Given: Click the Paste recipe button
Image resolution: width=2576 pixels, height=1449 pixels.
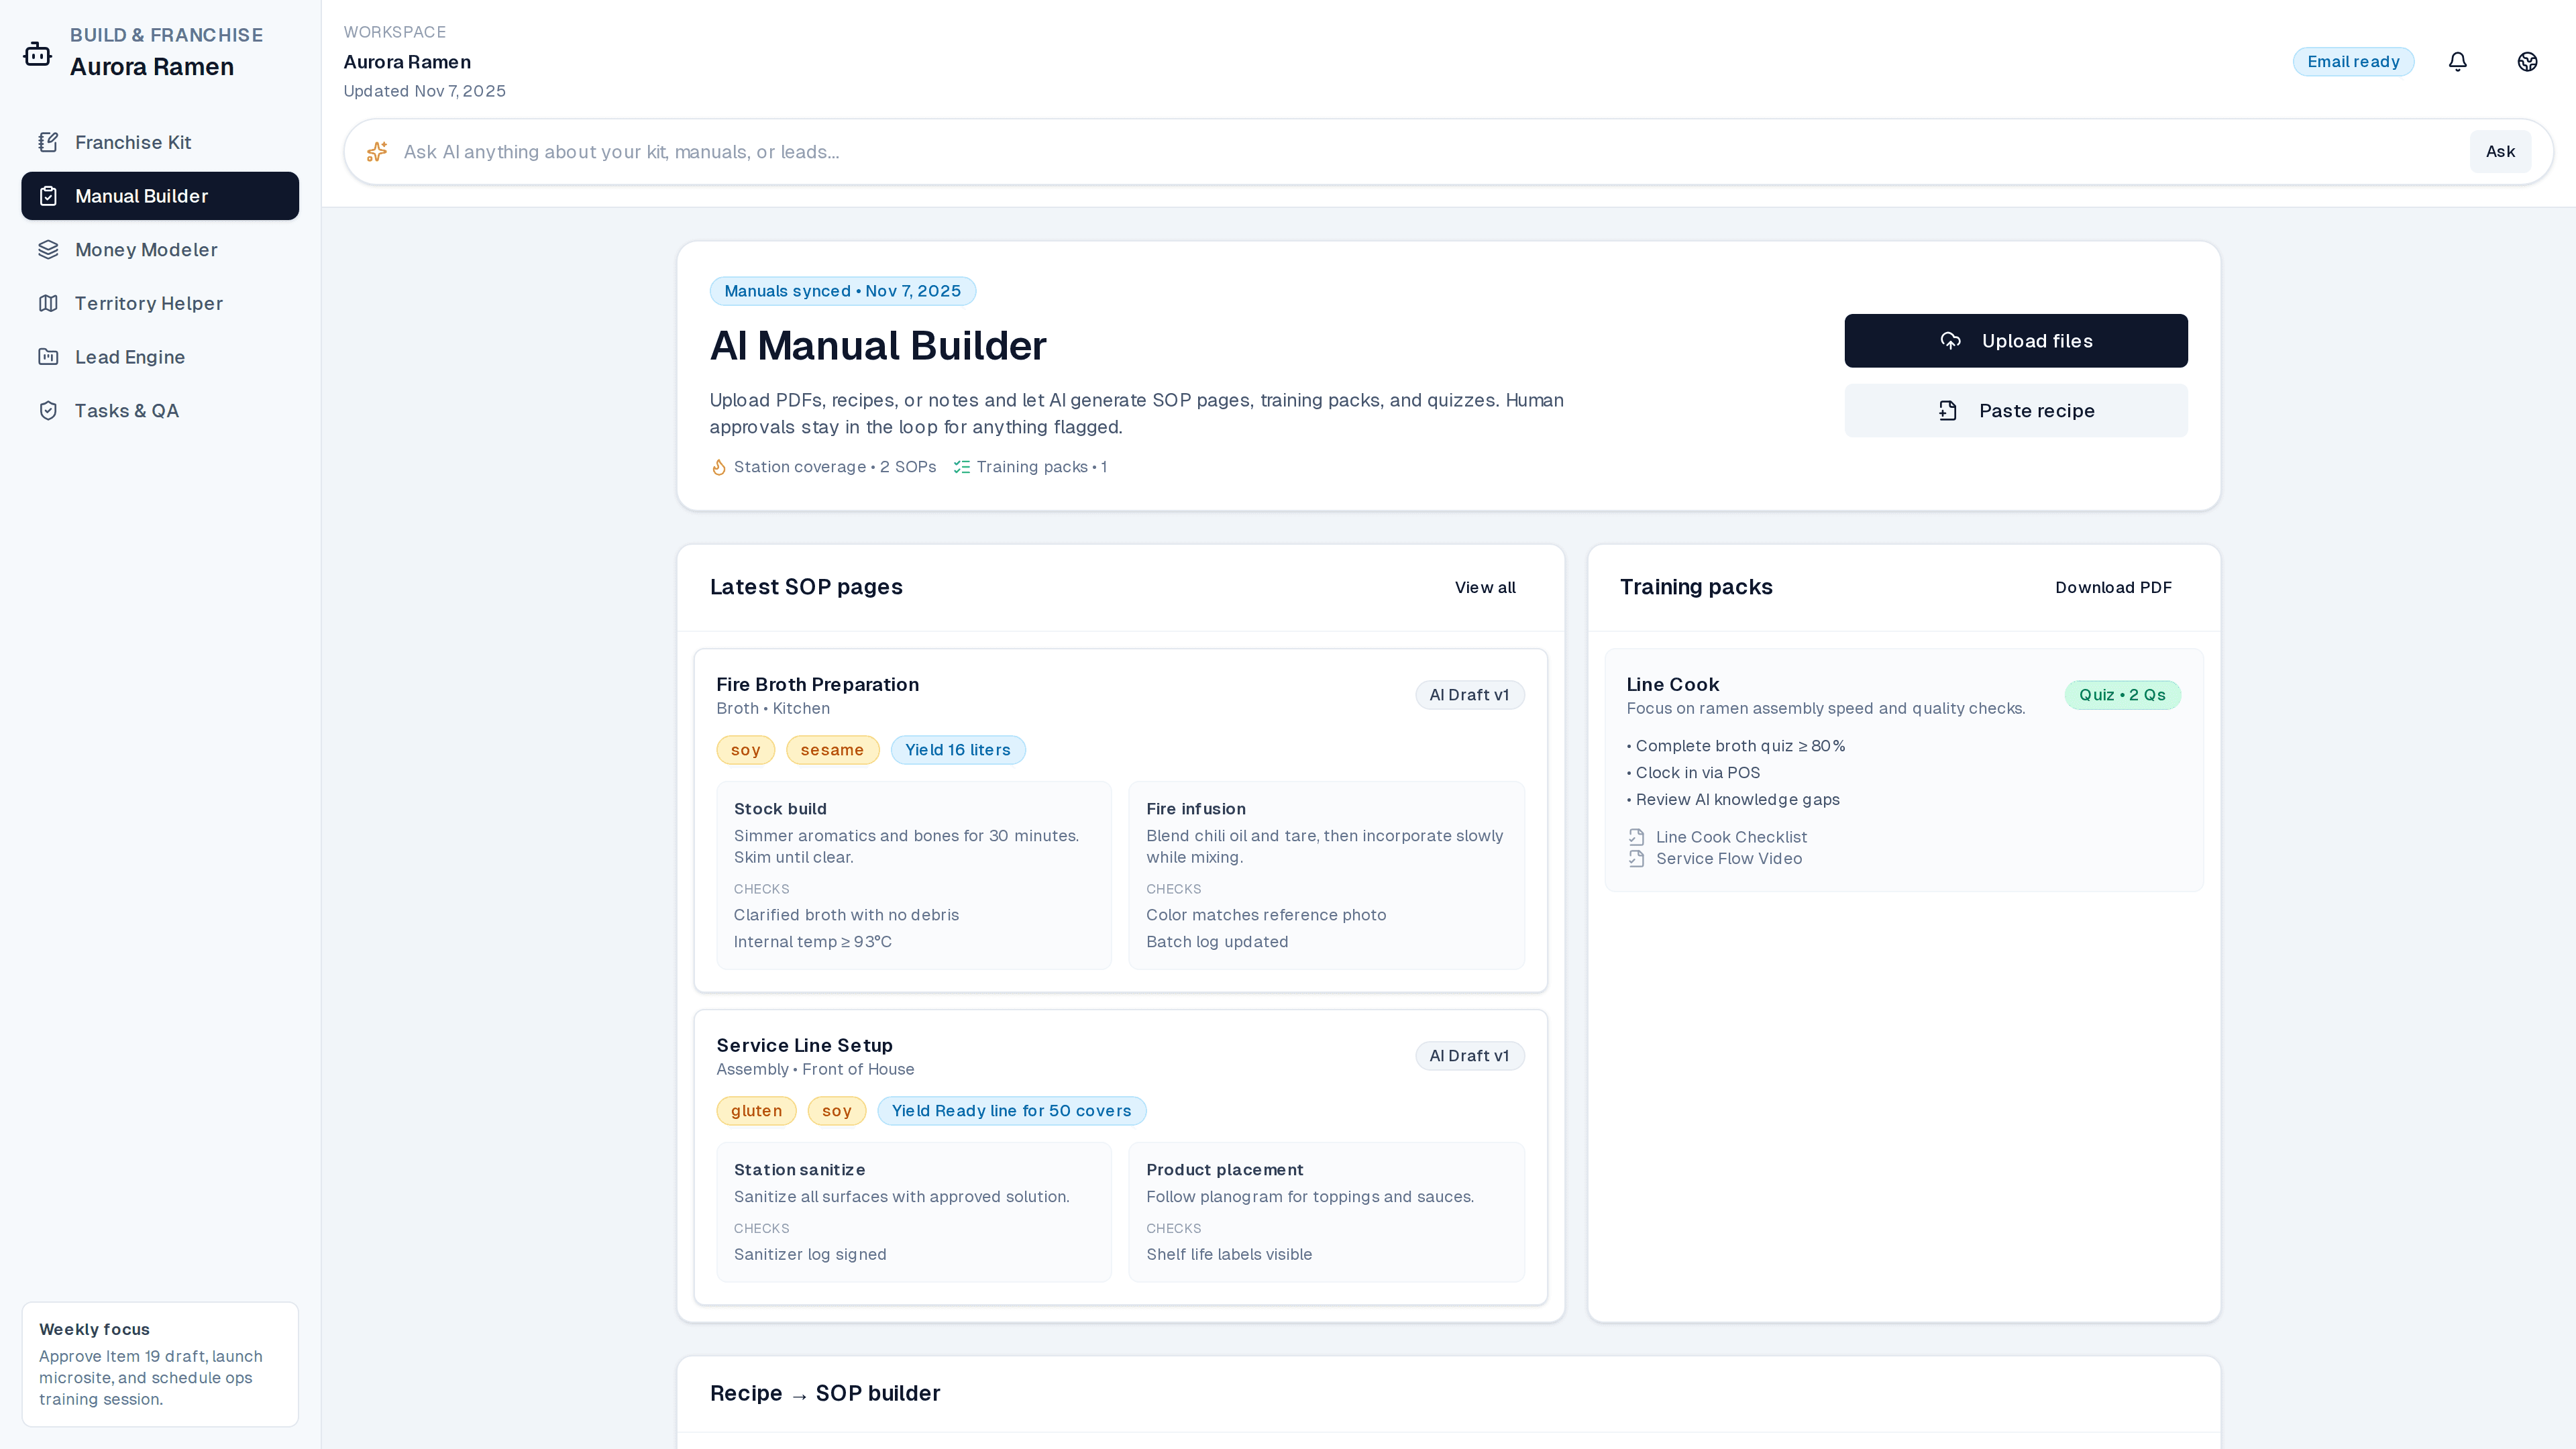Looking at the screenshot, I should 2015,411.
